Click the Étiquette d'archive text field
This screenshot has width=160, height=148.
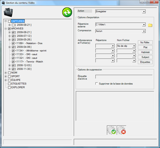(124, 77)
